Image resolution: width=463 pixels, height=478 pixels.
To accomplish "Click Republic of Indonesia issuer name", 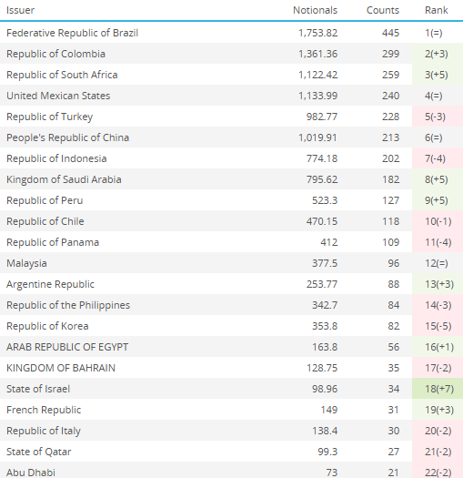I will [x=56, y=158].
